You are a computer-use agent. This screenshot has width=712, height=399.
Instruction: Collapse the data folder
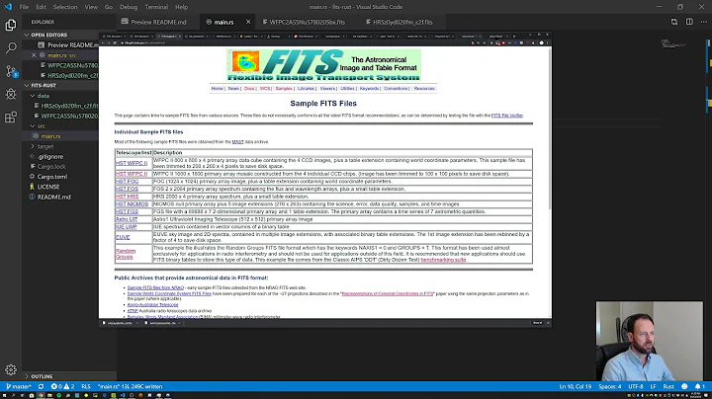(x=33, y=96)
